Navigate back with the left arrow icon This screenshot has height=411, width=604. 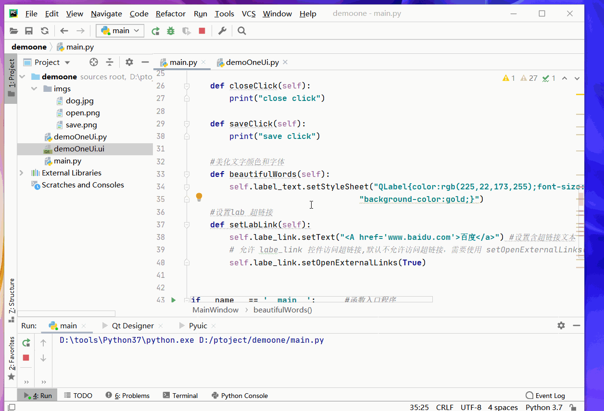point(64,31)
